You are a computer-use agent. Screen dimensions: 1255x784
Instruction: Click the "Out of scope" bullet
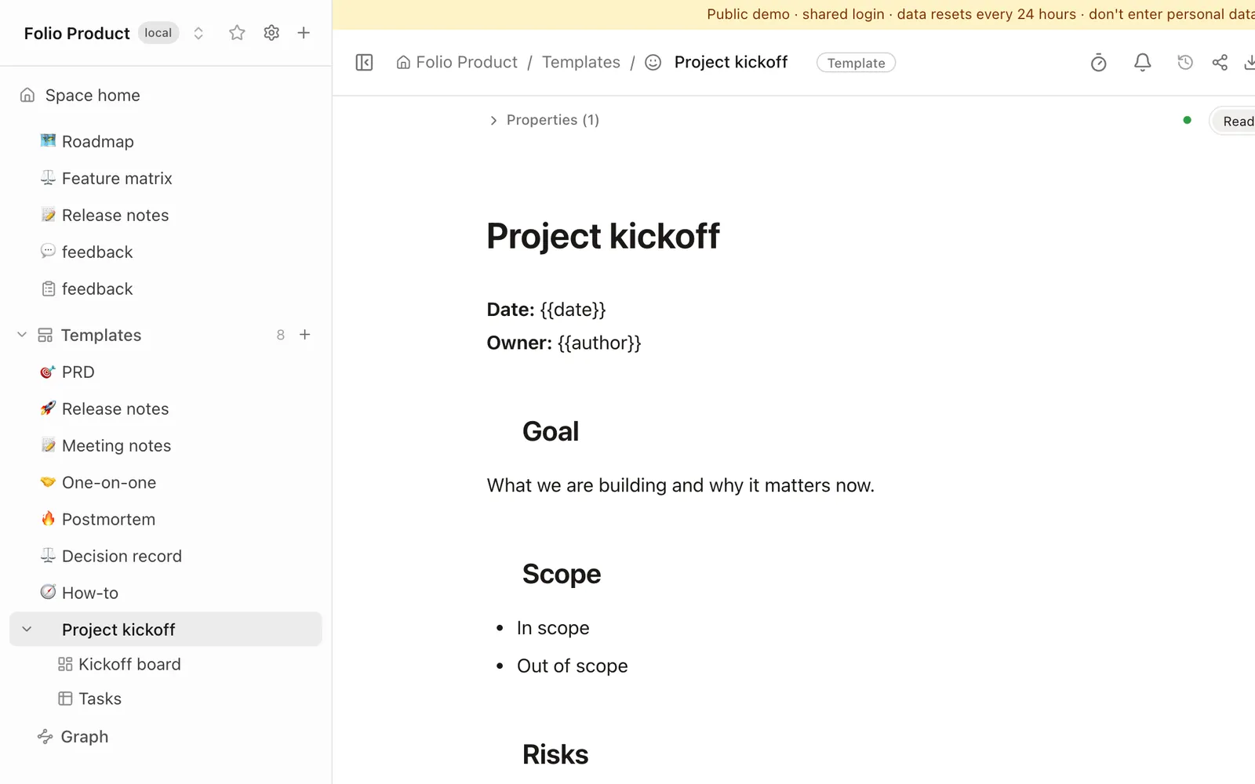[573, 666]
